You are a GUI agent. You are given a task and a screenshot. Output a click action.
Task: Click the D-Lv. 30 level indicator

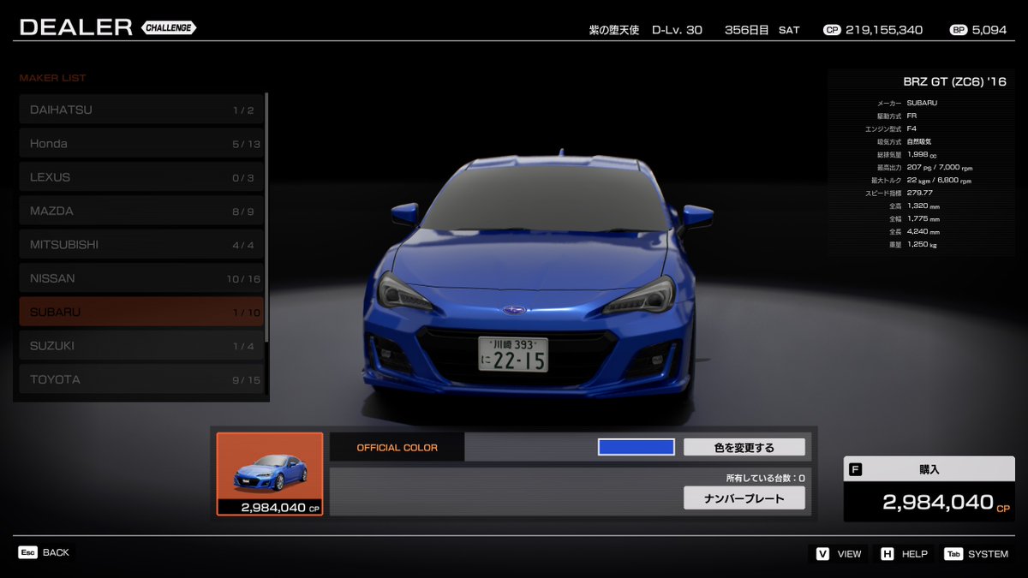pos(677,28)
